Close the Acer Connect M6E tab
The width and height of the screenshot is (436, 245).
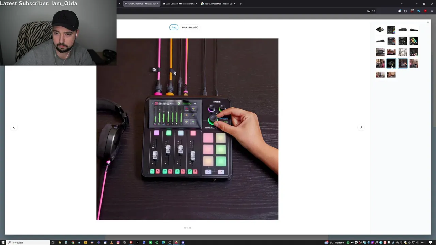point(235,4)
